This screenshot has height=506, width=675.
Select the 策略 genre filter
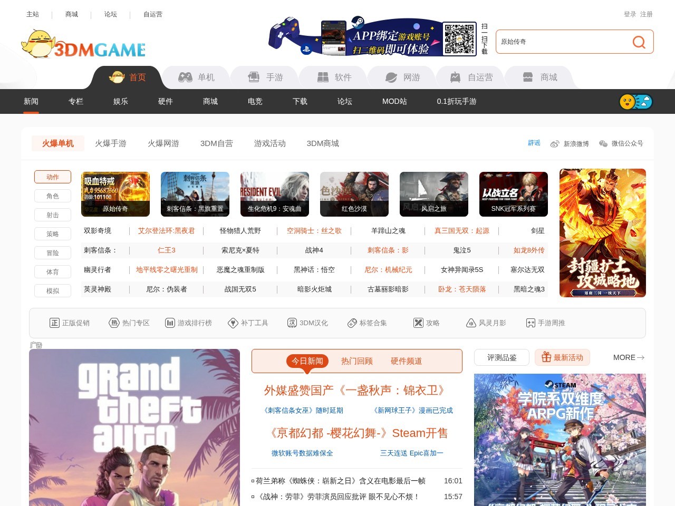coord(53,234)
